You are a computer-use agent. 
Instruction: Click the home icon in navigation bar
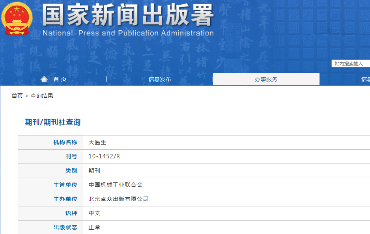(44, 79)
